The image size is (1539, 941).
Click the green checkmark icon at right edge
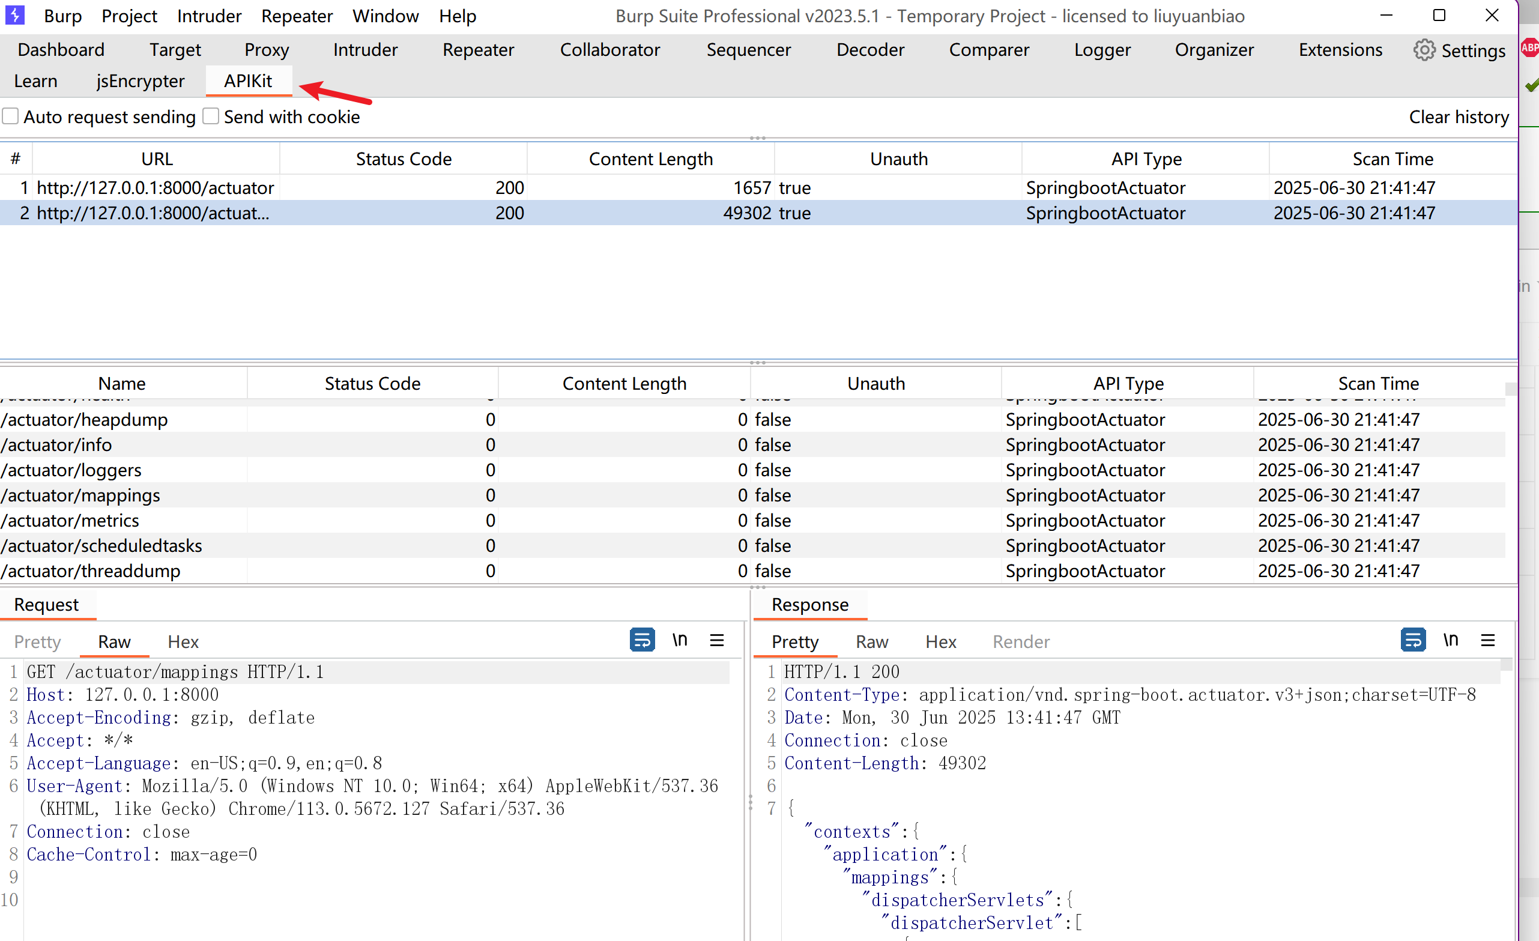(x=1532, y=85)
